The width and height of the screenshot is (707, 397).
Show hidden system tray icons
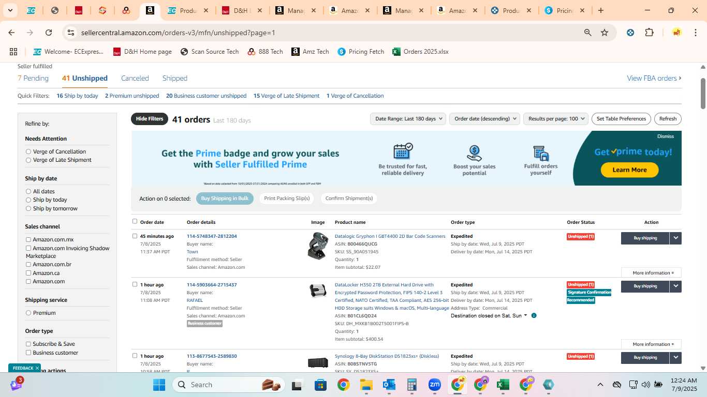[600, 385]
